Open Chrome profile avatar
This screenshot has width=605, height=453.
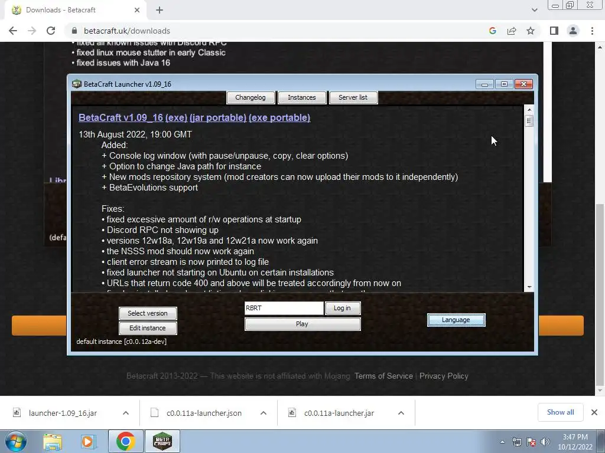click(573, 31)
